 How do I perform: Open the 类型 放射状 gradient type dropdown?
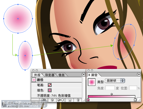(x=115, y=81)
